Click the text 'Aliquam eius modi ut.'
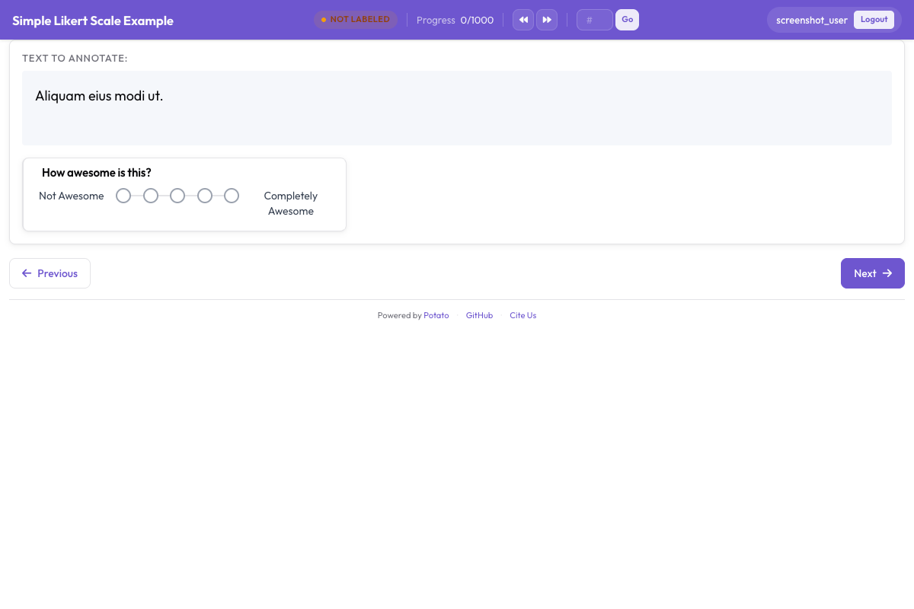 click(x=99, y=96)
